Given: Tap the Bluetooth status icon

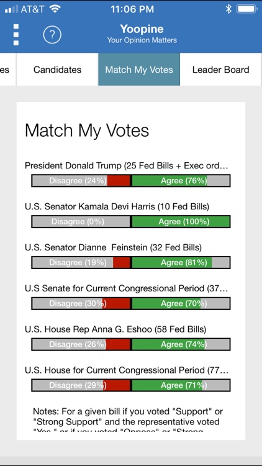Looking at the screenshot, I should [228, 9].
